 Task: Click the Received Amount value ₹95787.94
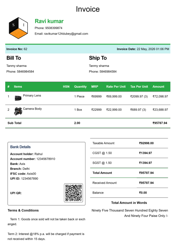(x=146, y=183)
